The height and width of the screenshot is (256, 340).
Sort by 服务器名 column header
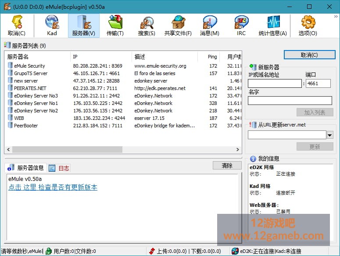38,57
